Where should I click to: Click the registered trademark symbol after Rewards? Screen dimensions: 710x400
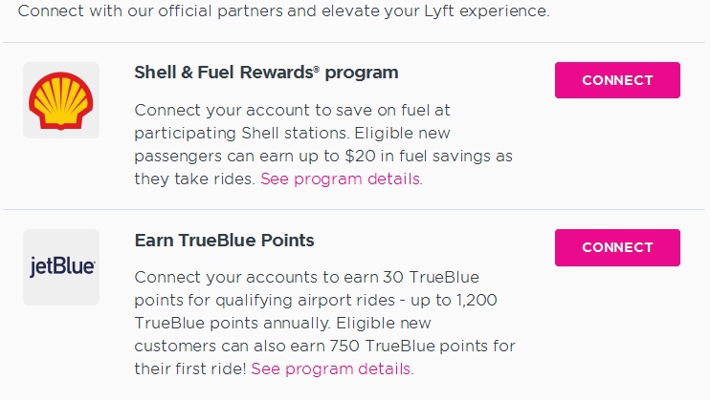(317, 69)
